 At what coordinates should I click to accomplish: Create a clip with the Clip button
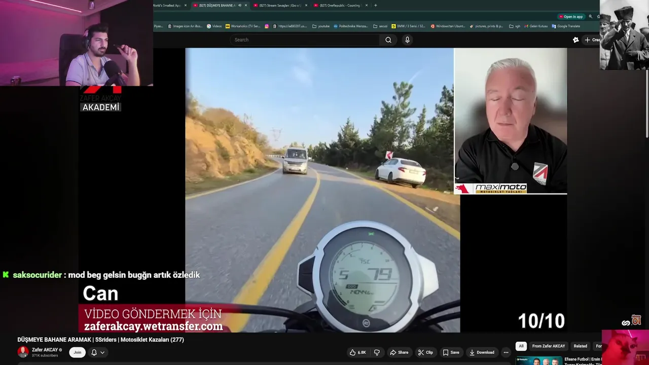point(425,352)
